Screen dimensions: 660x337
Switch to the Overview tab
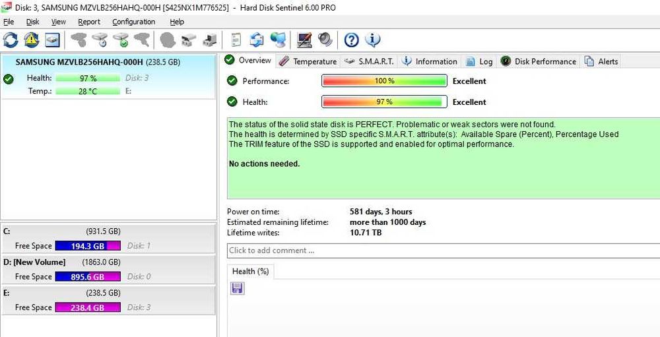248,60
